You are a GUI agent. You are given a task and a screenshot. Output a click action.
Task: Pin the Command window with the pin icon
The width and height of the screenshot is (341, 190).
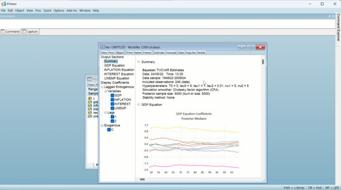[329, 16]
